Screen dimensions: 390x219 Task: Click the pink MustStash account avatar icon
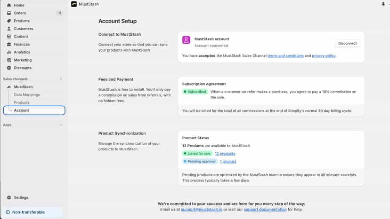[x=186, y=40]
